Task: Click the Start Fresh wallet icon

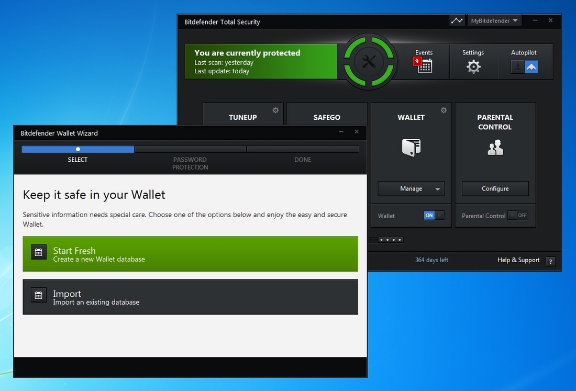Action: pos(39,252)
